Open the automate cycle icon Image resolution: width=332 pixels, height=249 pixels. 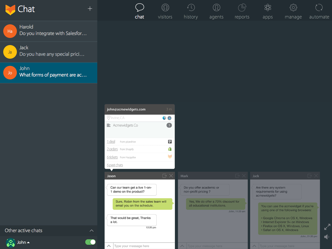[319, 11]
